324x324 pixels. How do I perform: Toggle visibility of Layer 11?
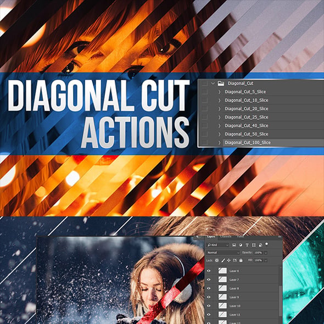click(x=209, y=315)
